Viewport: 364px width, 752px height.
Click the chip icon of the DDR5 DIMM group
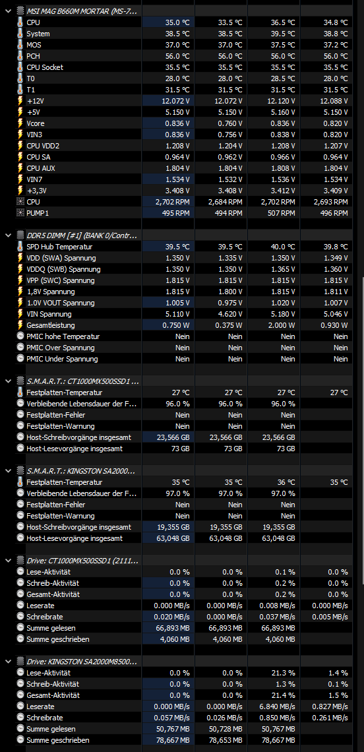pos(20,235)
